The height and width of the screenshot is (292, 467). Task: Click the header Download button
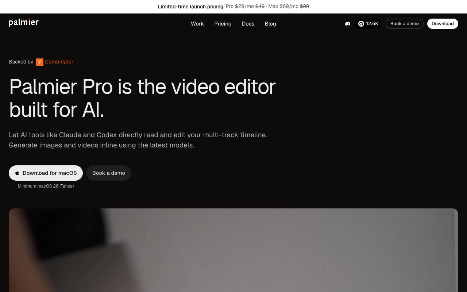click(x=443, y=24)
